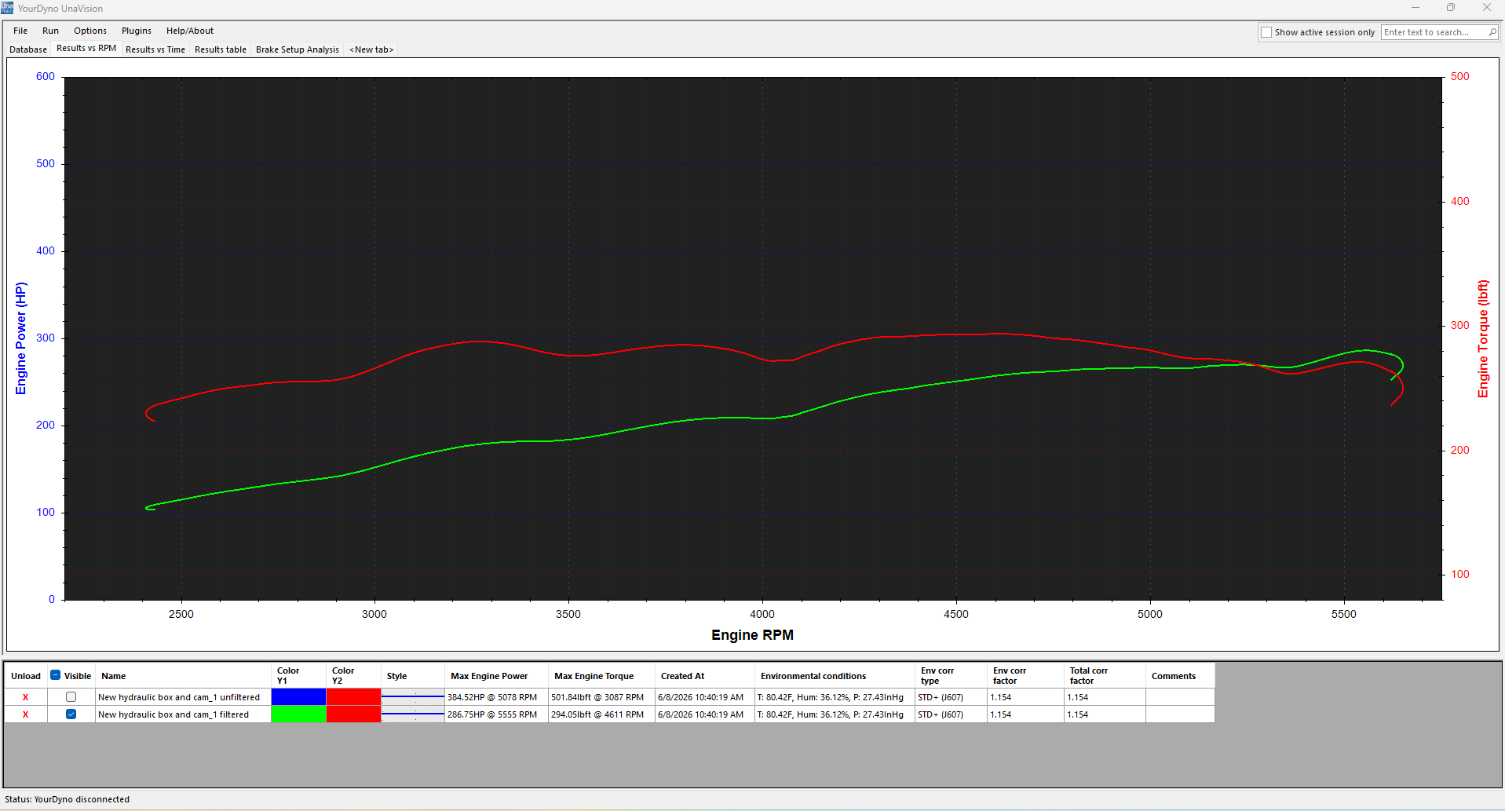Click the blue Y1 color swatch for unfiltered run

(298, 697)
